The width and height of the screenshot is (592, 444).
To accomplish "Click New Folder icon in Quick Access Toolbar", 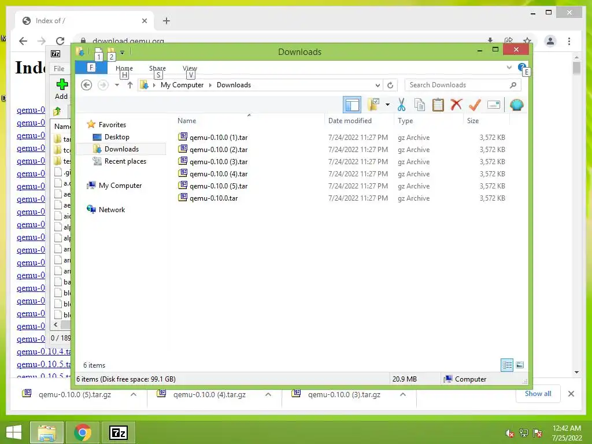I will [x=112, y=52].
